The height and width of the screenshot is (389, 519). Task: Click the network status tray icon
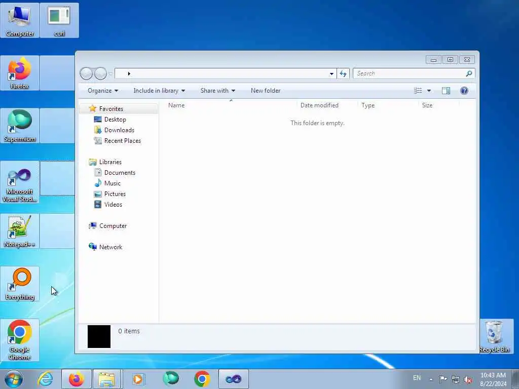(456, 379)
